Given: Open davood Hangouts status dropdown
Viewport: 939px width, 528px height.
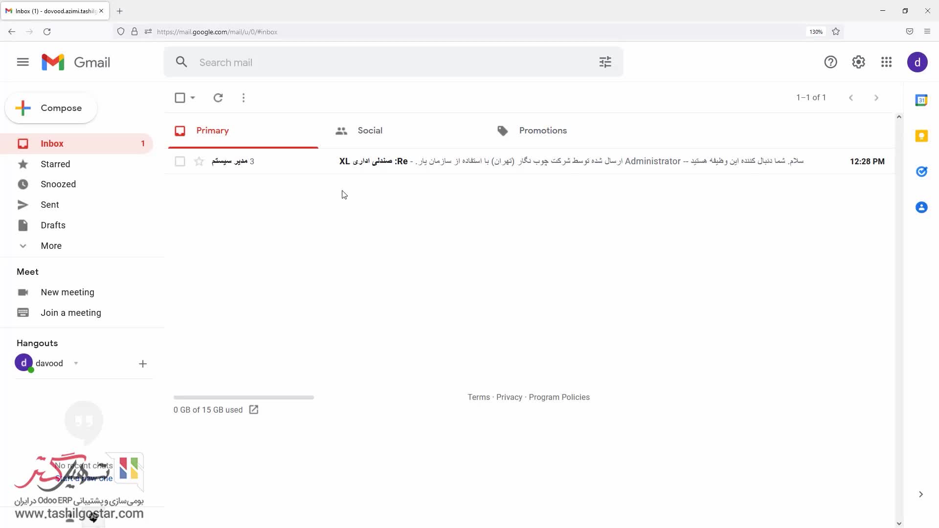Looking at the screenshot, I should [76, 363].
